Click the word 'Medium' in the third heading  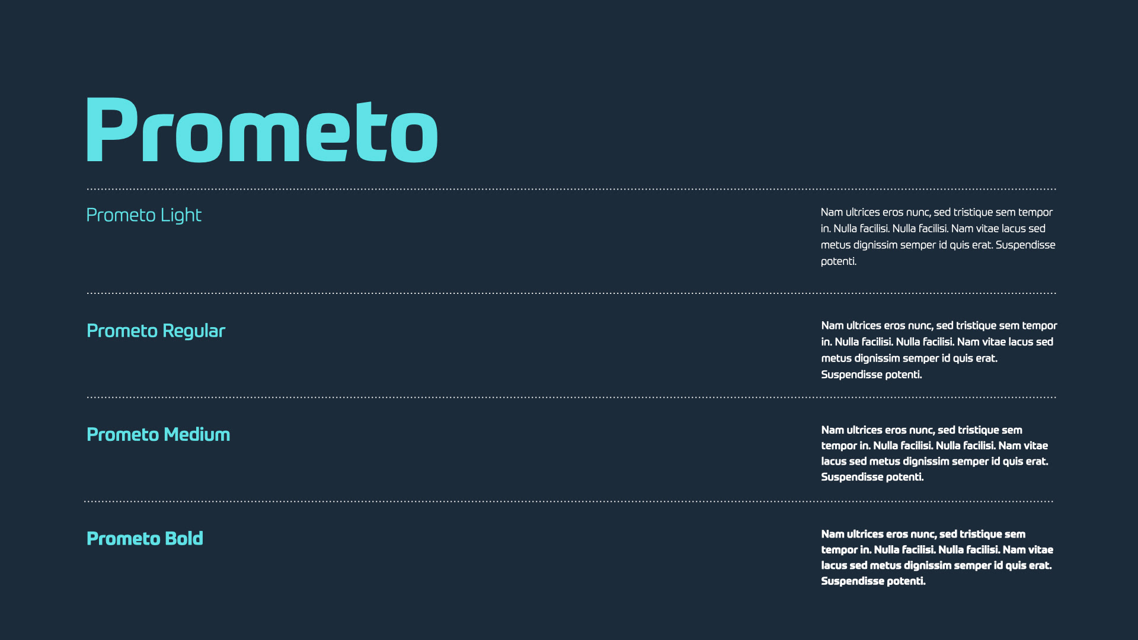pyautogui.click(x=197, y=434)
